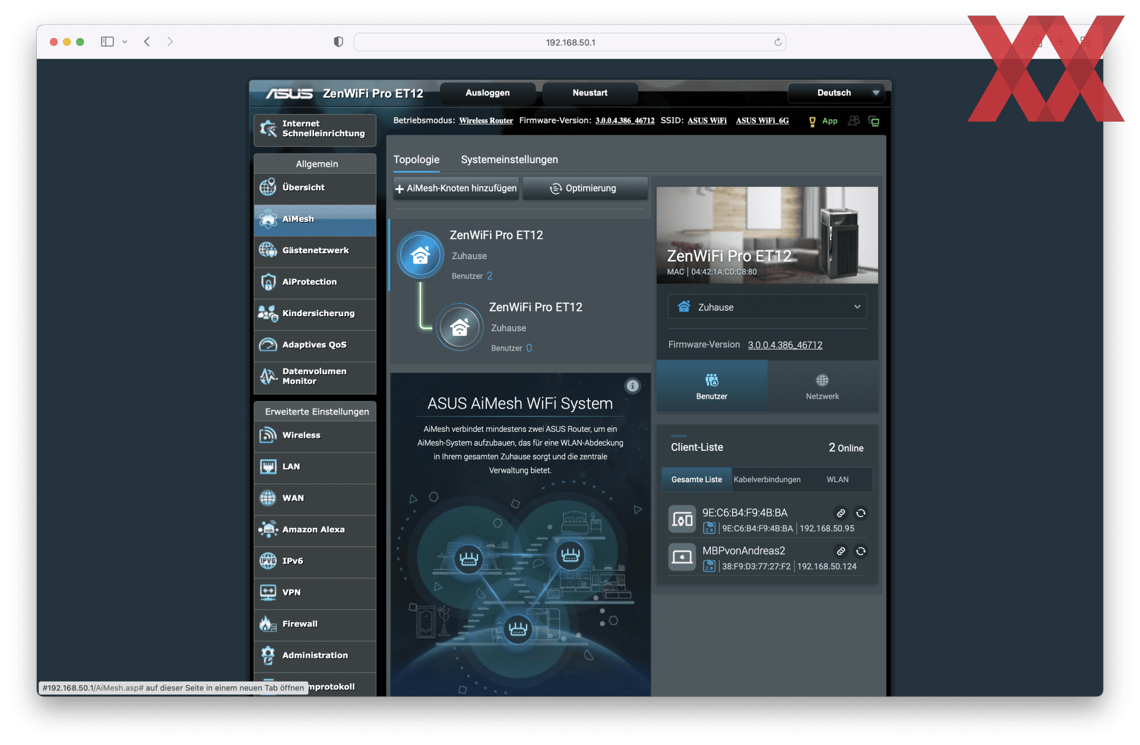Select the Netzwerk tab
Screen dimensions: 1140x745
(x=822, y=386)
